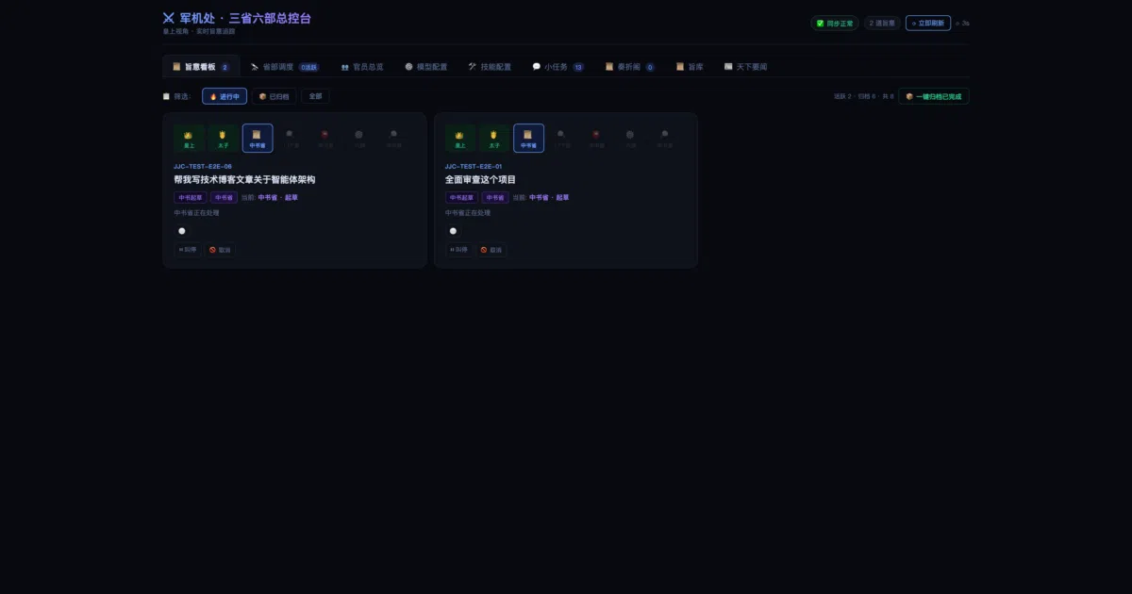Image resolution: width=1132 pixels, height=594 pixels.
Task: Open the 全面审查这个项目 task title
Action: click(x=481, y=179)
